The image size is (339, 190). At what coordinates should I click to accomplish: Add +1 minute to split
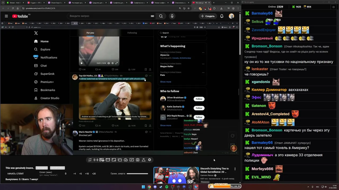75,174
